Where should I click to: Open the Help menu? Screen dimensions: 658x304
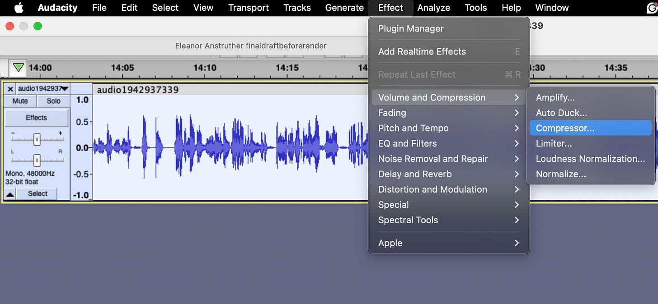[x=511, y=8]
